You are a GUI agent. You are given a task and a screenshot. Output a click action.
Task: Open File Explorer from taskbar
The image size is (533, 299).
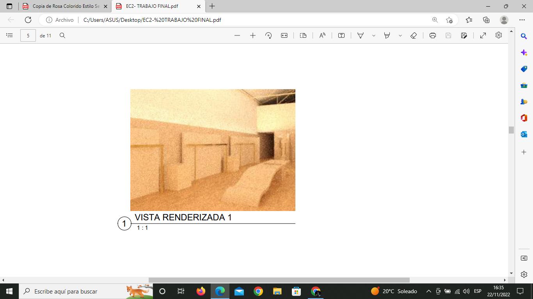277,291
